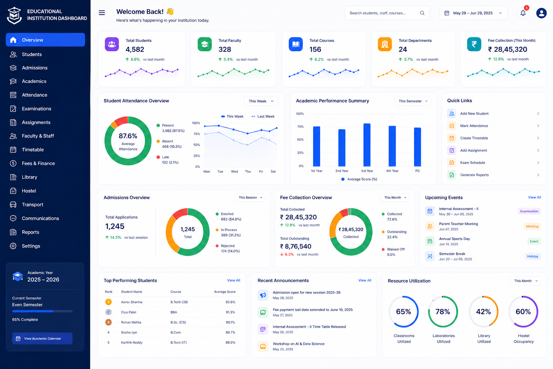Viewport: 553px width, 369px height.
Task: Open notifications bell icon
Action: (523, 13)
